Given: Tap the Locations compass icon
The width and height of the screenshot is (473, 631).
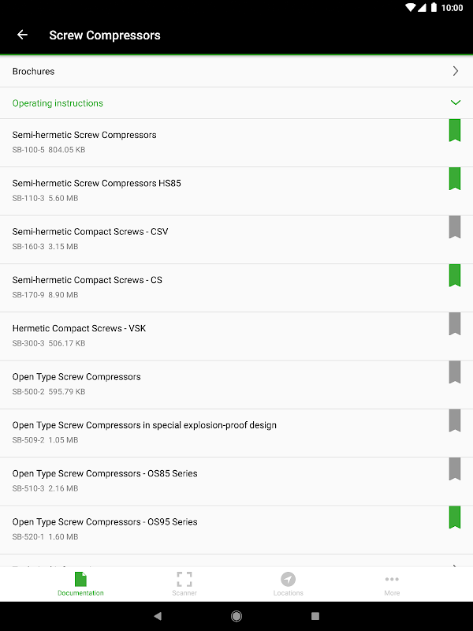Looking at the screenshot, I should pos(288,581).
